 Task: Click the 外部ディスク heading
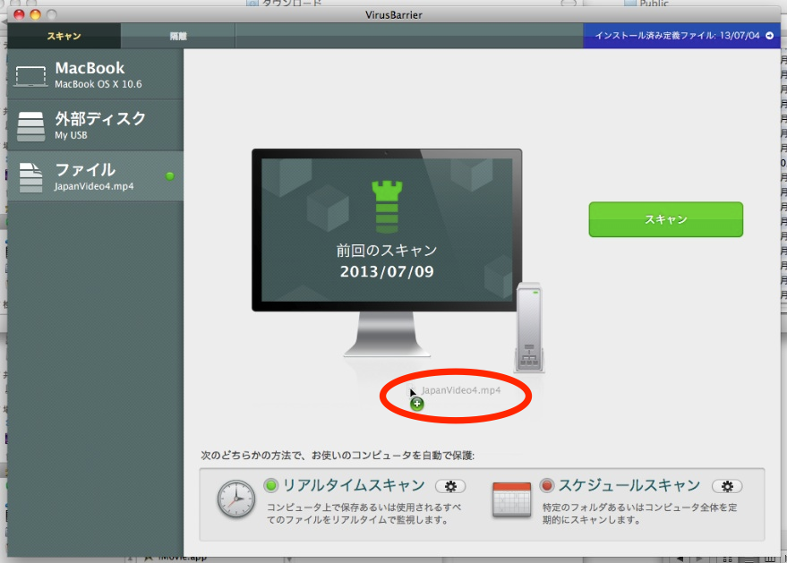pyautogui.click(x=100, y=118)
